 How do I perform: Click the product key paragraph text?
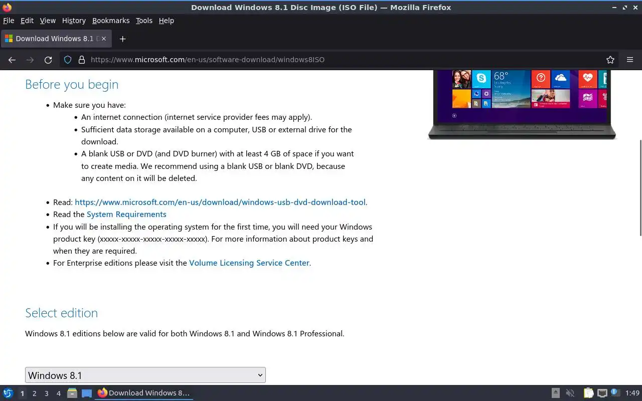pos(213,239)
